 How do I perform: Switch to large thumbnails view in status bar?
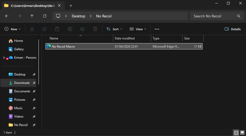click(x=242, y=133)
